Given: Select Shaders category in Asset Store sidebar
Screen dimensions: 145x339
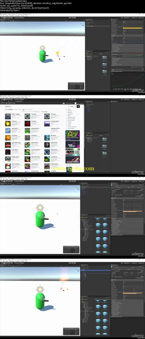Looking at the screenshot, I should click(x=69, y=125).
